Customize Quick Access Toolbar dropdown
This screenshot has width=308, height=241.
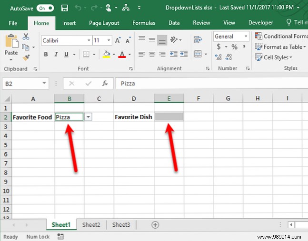pyautogui.click(x=139, y=8)
